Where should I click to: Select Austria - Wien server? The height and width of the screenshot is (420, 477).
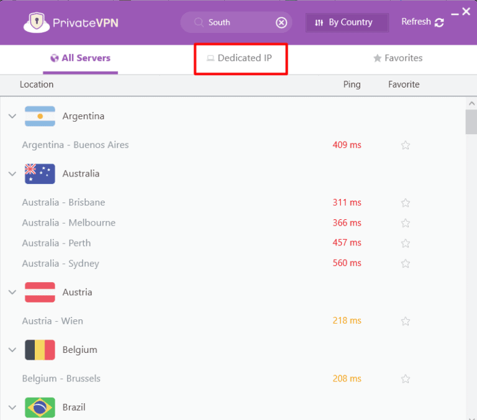[x=52, y=321]
